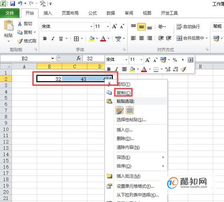
Task: Open the 文件 File tab
Action: point(10,13)
